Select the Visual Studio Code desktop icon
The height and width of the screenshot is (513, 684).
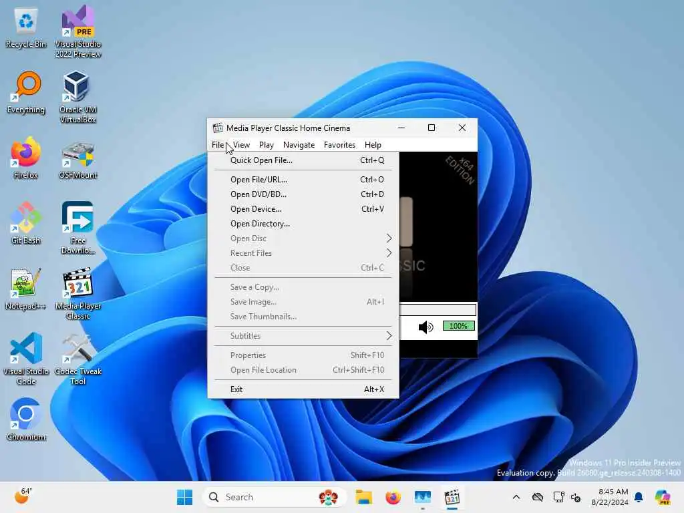point(26,359)
